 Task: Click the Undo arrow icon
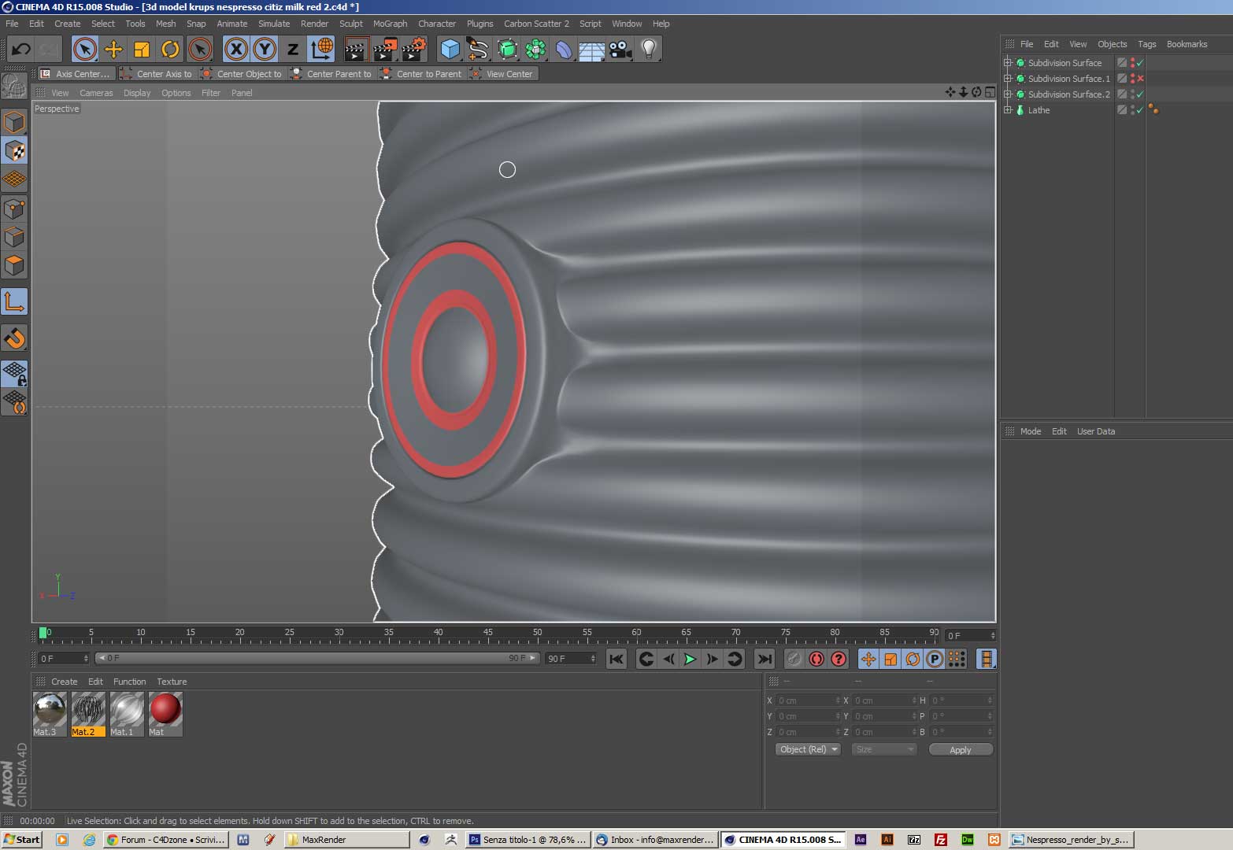(x=20, y=49)
